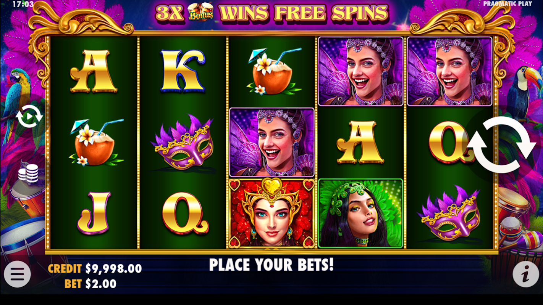Select the red queen heart symbol
The image size is (543, 305).
click(271, 213)
